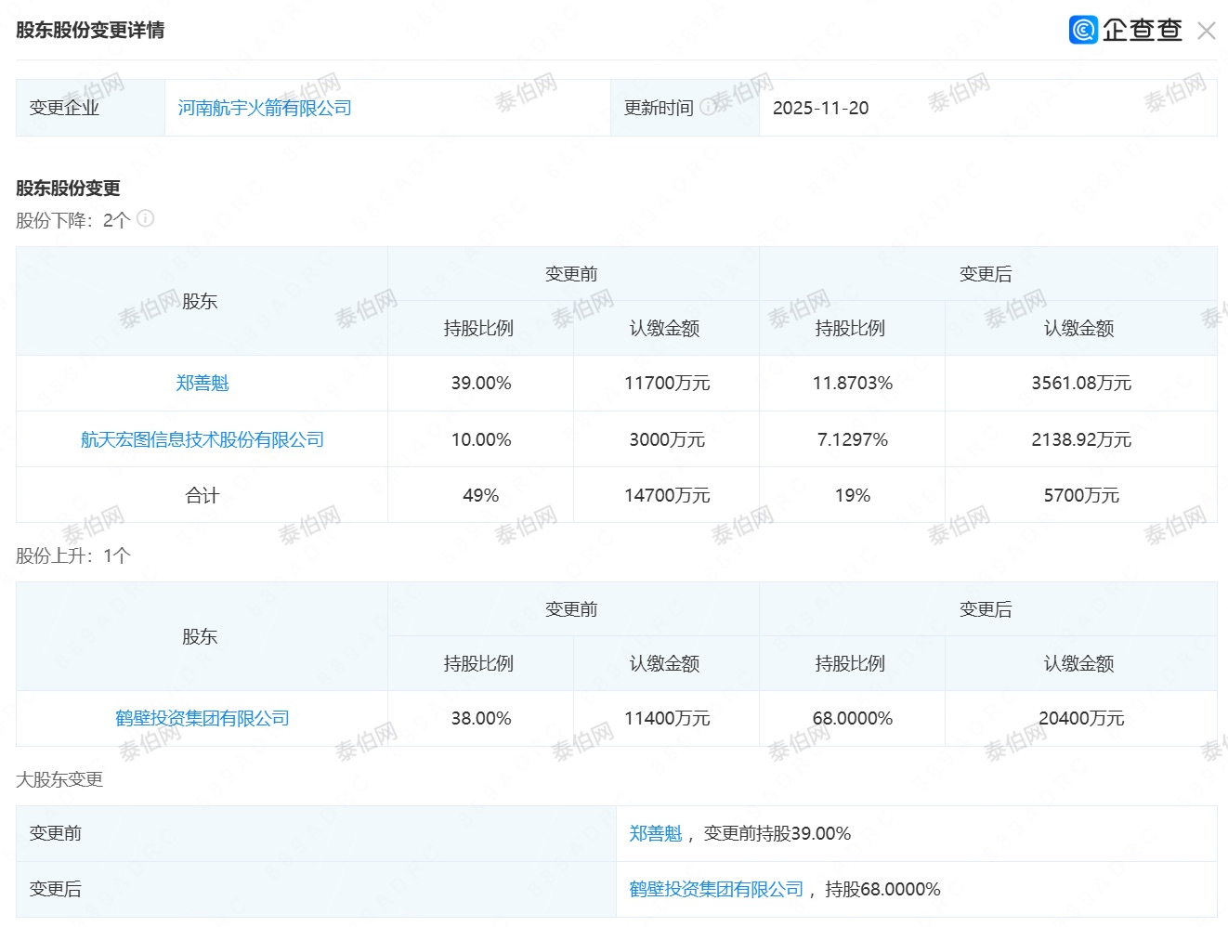Click the 68.0000% cell in the increase table
This screenshot has height=927, width=1228.
852,718
